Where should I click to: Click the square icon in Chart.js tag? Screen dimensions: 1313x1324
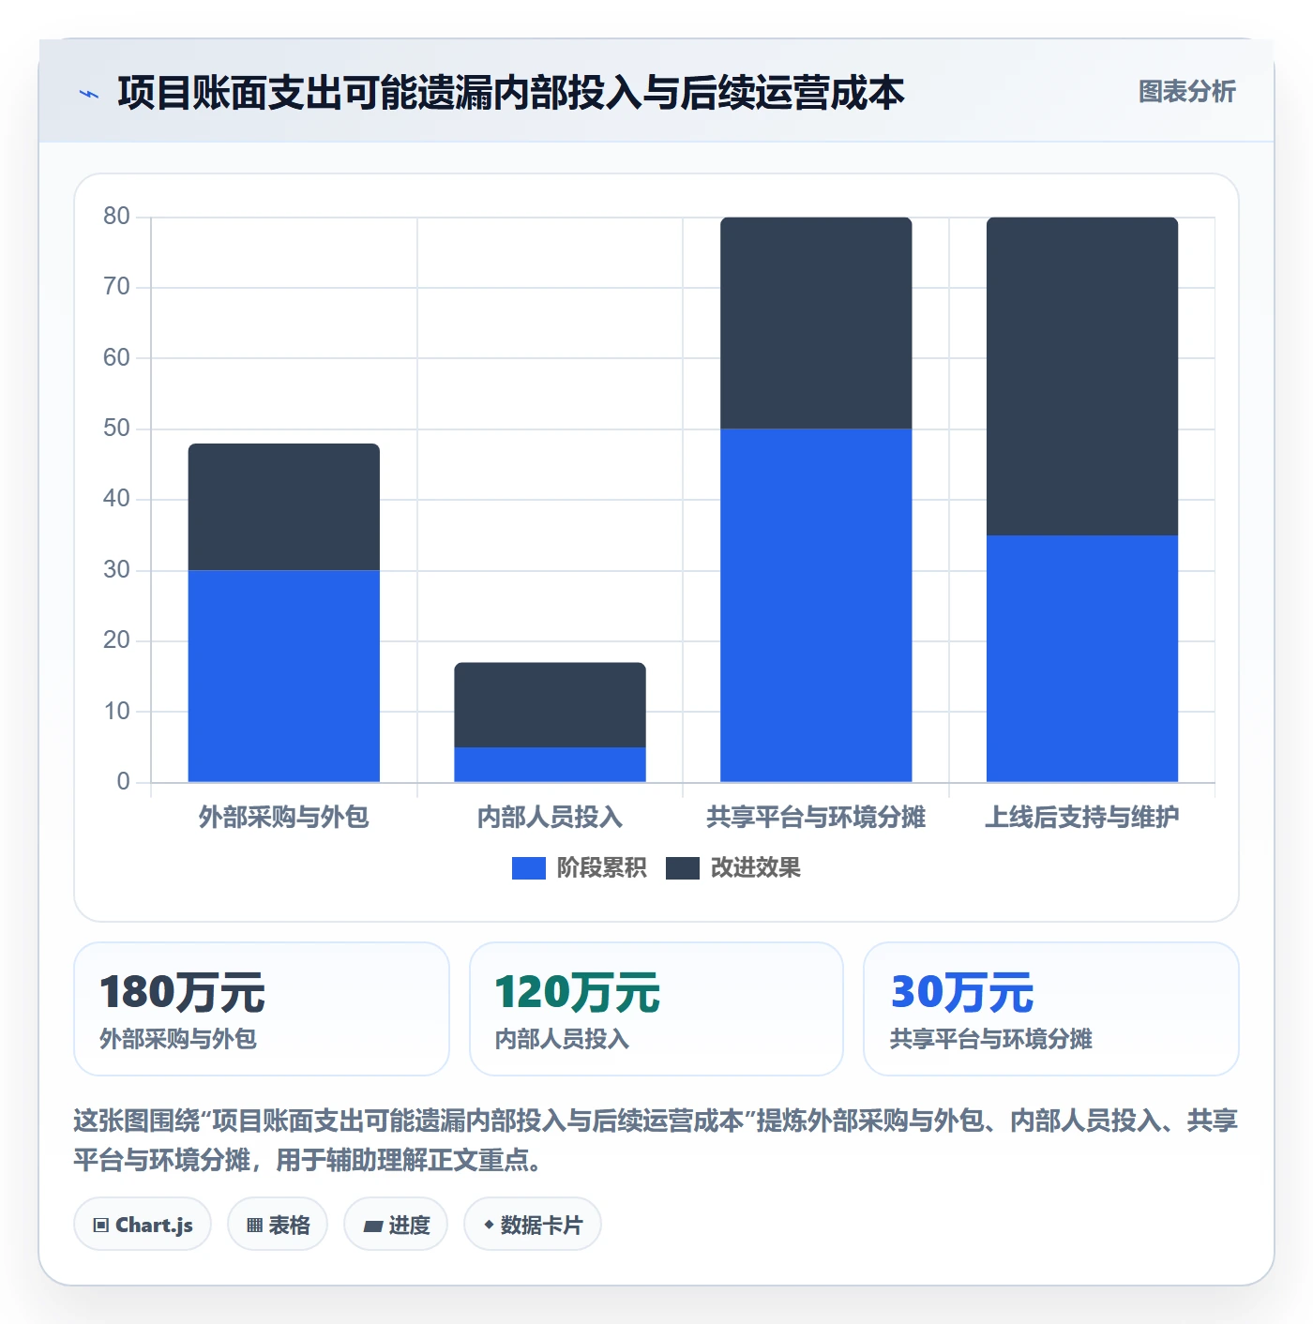[101, 1226]
